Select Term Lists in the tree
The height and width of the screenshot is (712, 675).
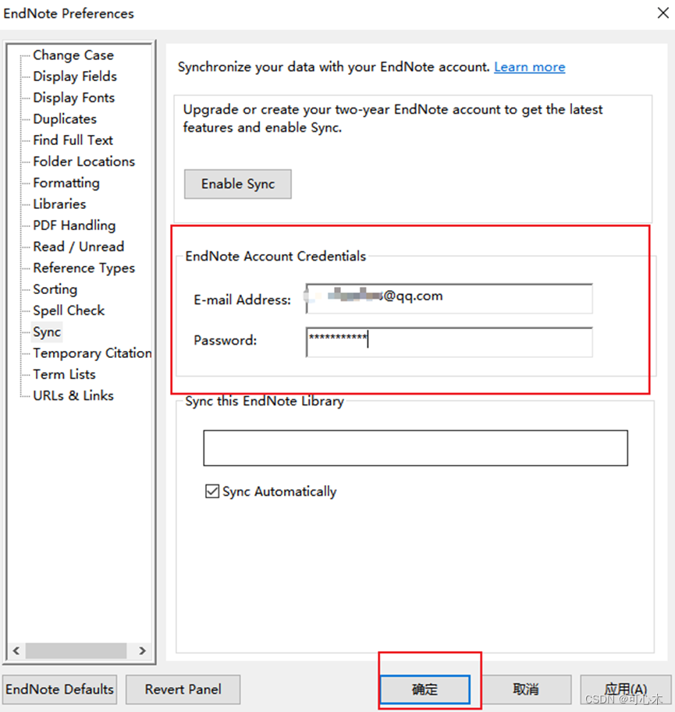pyautogui.click(x=64, y=374)
